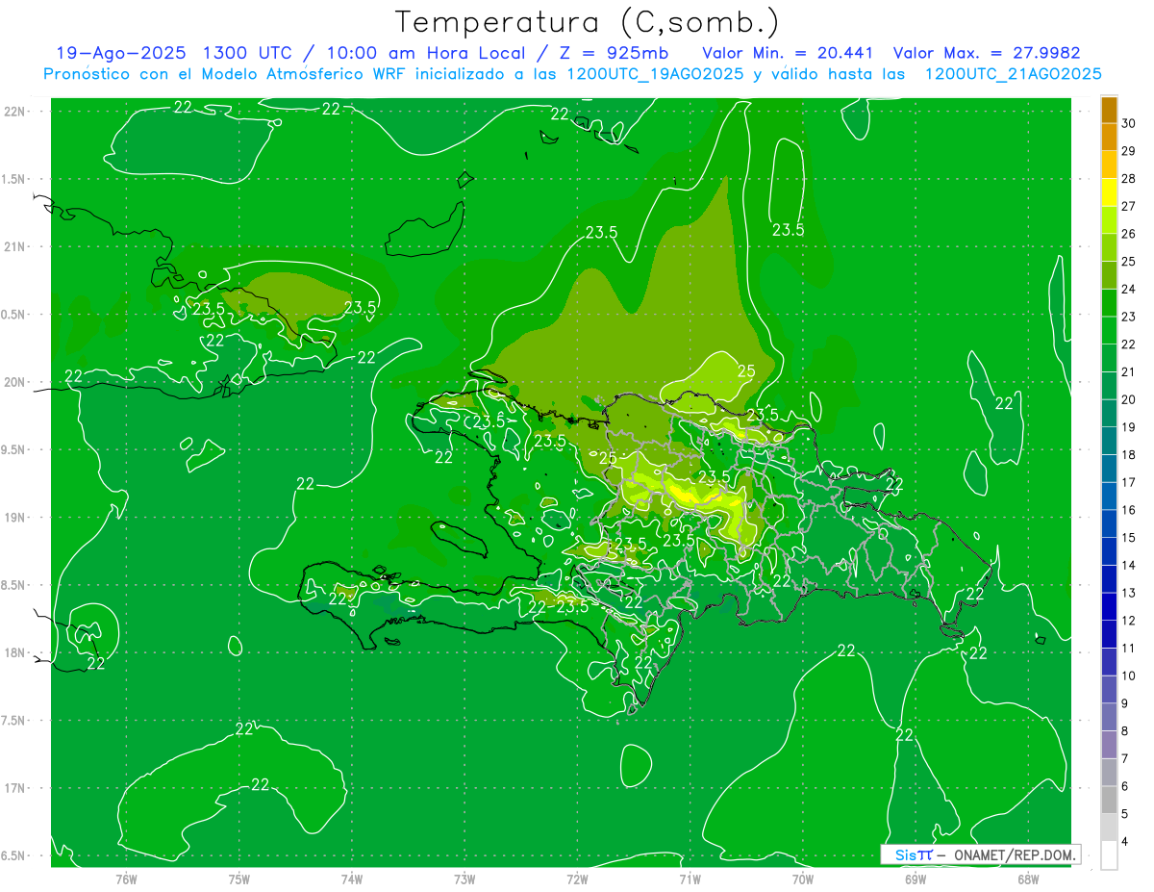Pick the yellow swatch between 27 and 28
This screenshot has width=1154, height=892.
pos(1109,192)
